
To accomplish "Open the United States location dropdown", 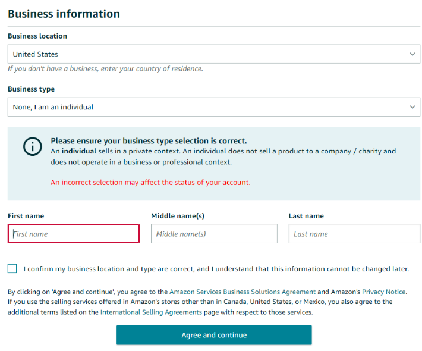I will [x=214, y=54].
